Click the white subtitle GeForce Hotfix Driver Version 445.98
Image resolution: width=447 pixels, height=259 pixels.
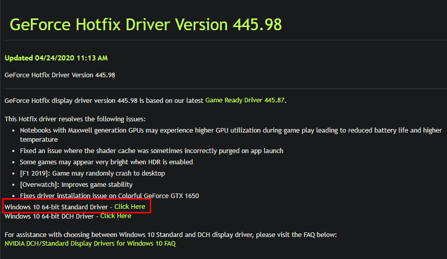pyautogui.click(x=60, y=75)
